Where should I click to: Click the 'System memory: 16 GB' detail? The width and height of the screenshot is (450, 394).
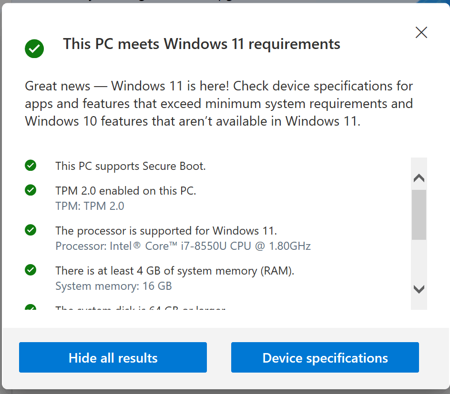coord(113,286)
